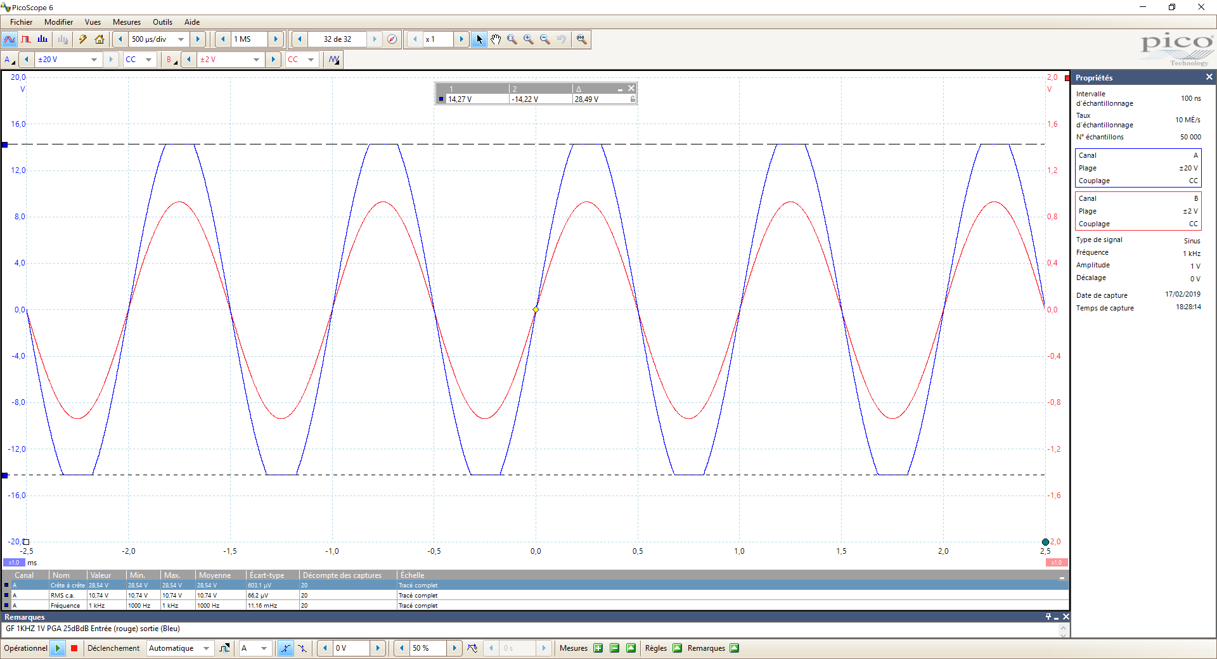Viewport: 1217px width, 659px height.
Task: Toggle the Règles legend icon
Action: pos(677,648)
